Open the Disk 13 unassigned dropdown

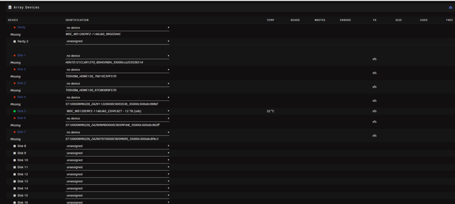pos(117,181)
